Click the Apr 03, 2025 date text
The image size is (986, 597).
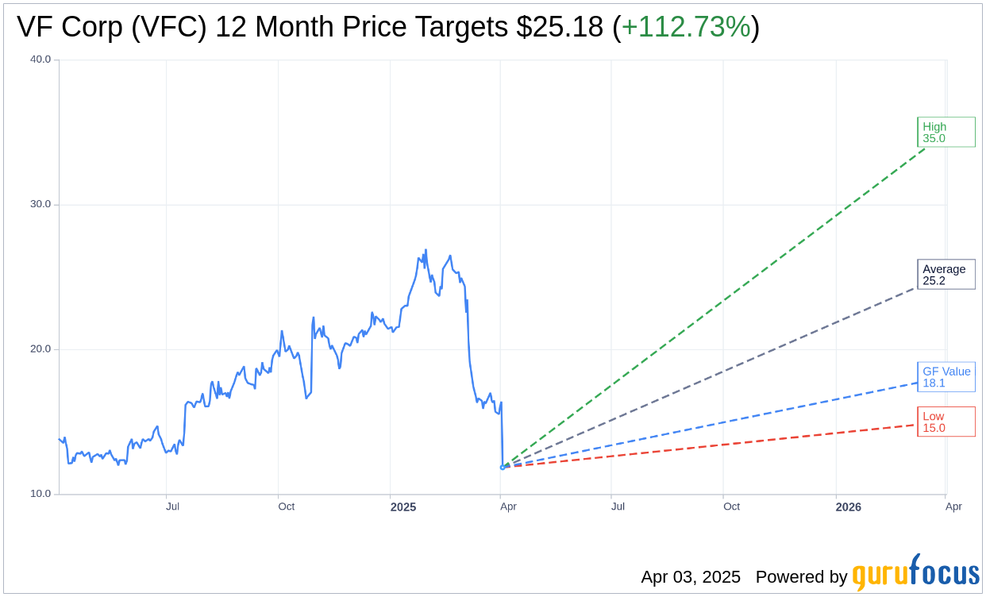click(x=691, y=577)
